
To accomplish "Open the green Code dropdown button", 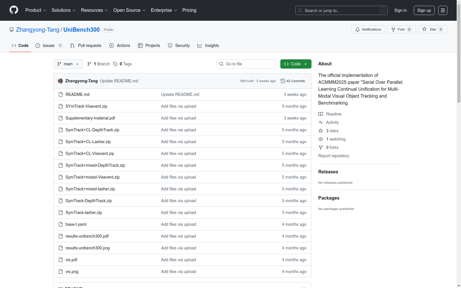I will click(296, 64).
